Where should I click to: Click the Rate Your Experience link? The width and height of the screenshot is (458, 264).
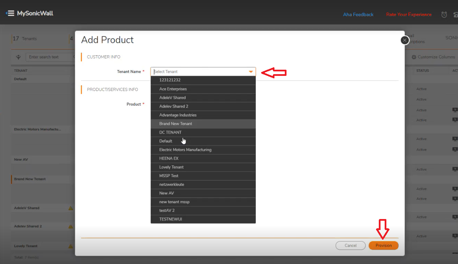tap(409, 14)
